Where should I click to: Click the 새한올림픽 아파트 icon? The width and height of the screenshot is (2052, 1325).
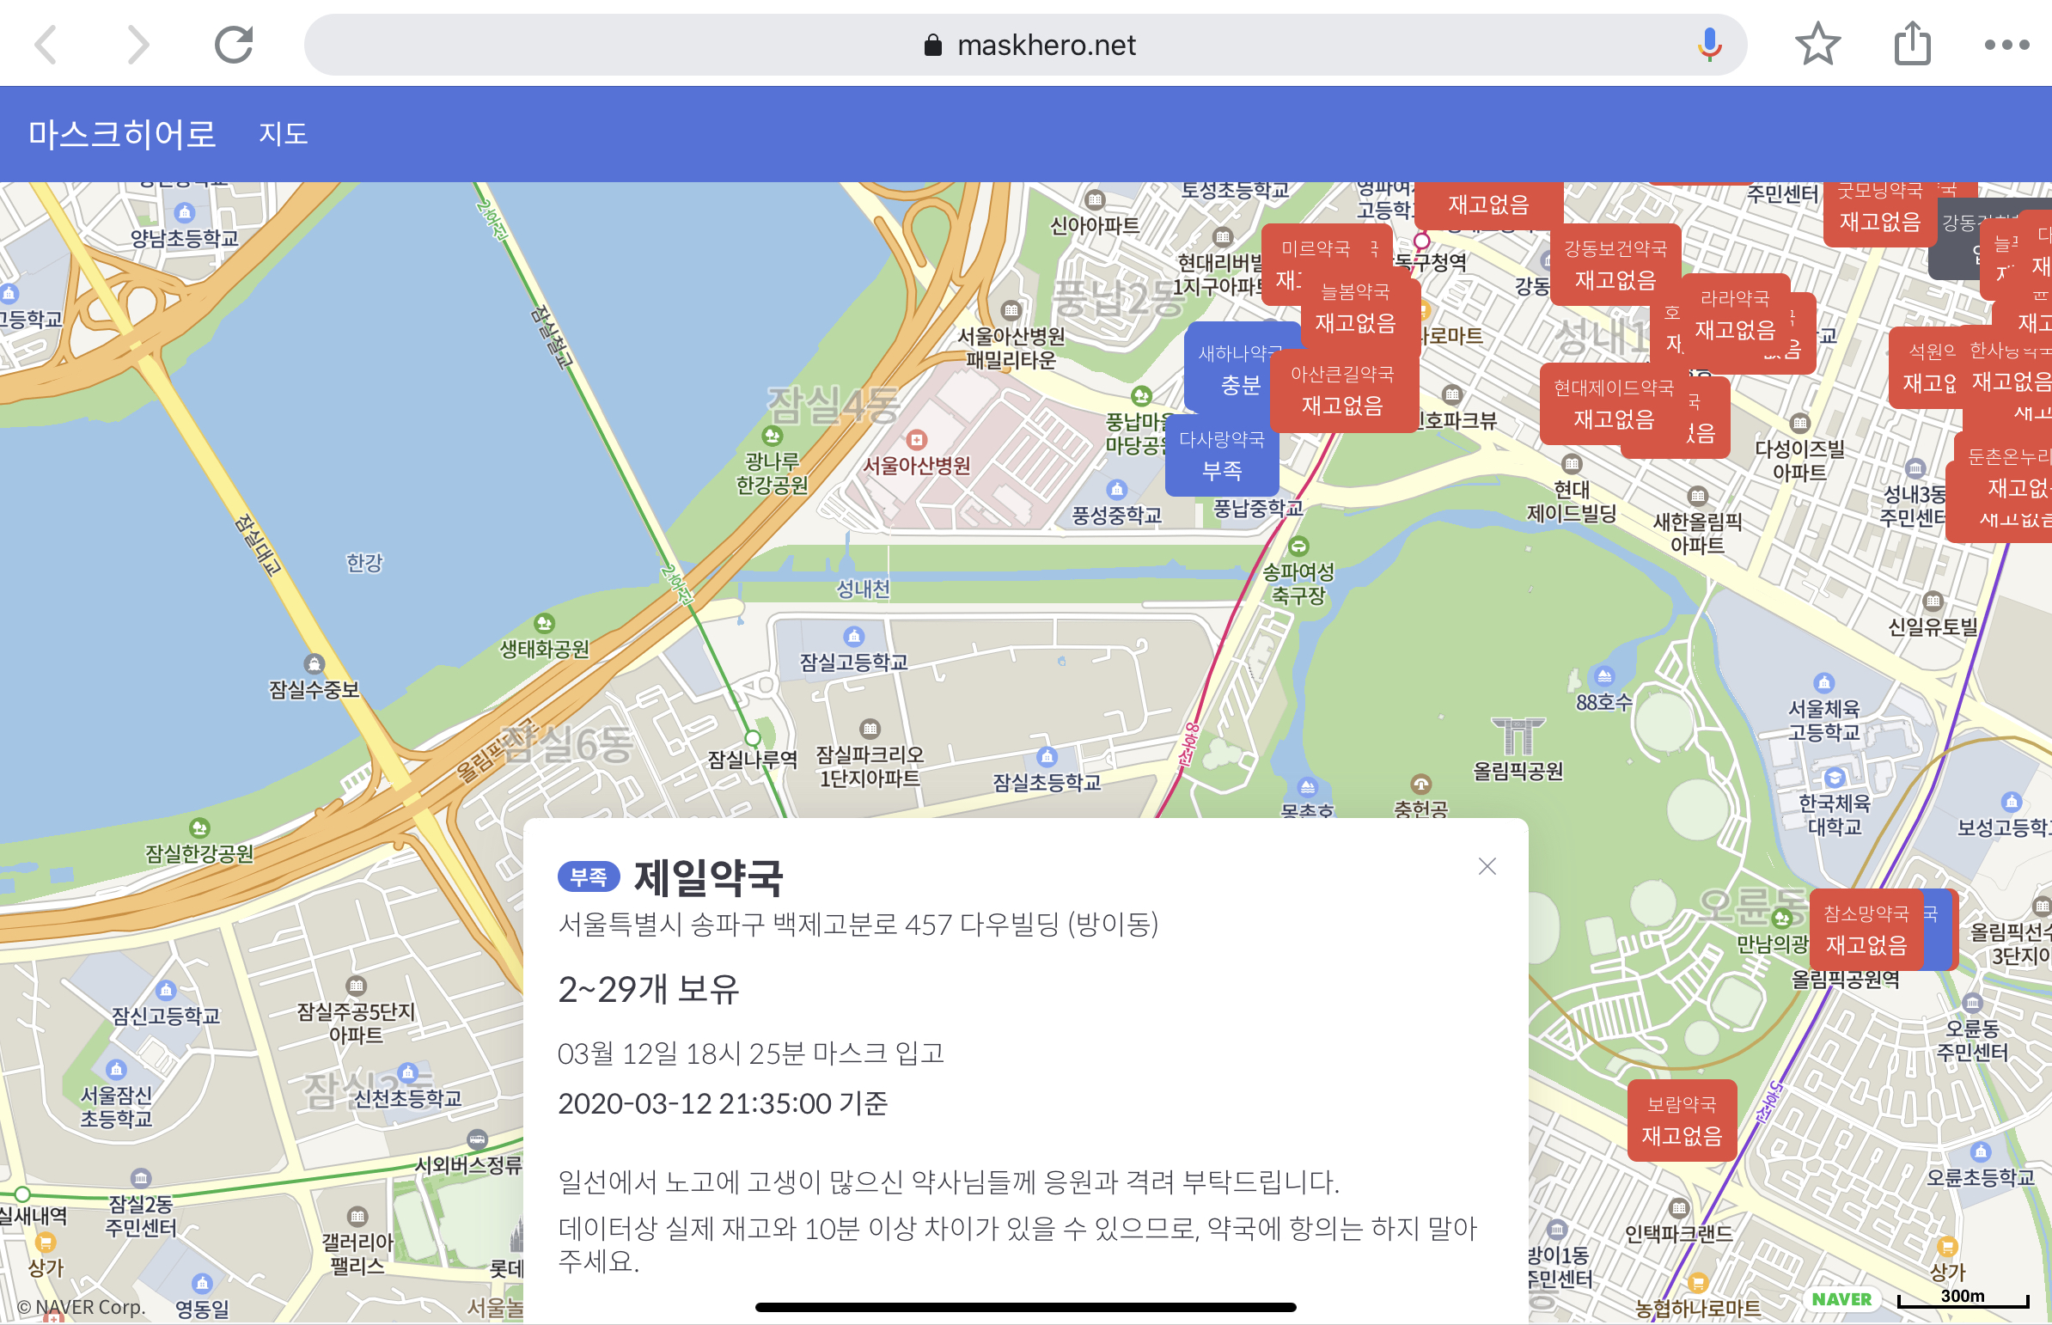1696,496
